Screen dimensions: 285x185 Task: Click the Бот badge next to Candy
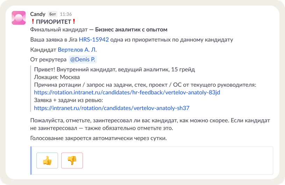tap(52, 14)
